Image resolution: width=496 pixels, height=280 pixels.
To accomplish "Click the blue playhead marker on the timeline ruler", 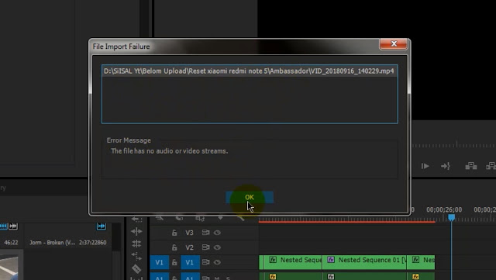I will click(451, 217).
